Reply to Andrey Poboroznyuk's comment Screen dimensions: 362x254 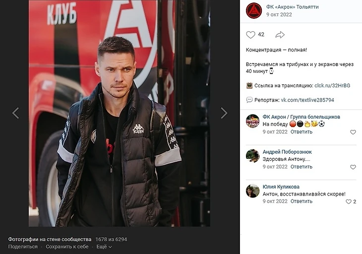point(302,167)
